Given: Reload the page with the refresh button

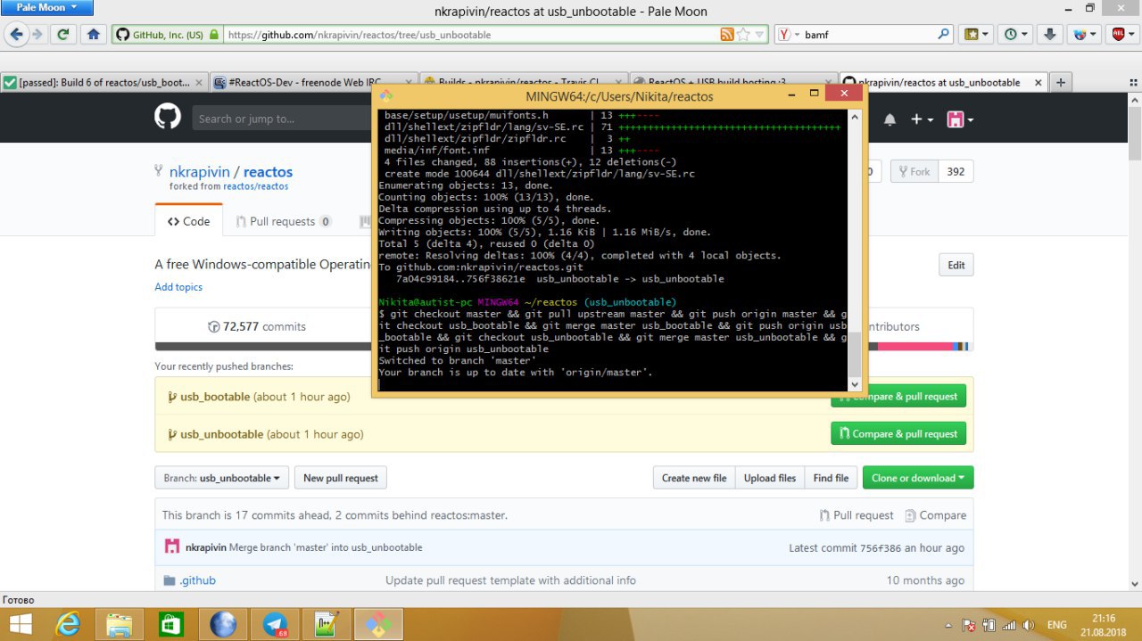Looking at the screenshot, I should (62, 35).
